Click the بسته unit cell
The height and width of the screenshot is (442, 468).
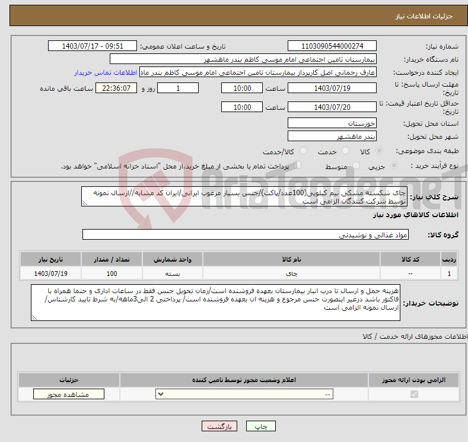pyautogui.click(x=173, y=274)
